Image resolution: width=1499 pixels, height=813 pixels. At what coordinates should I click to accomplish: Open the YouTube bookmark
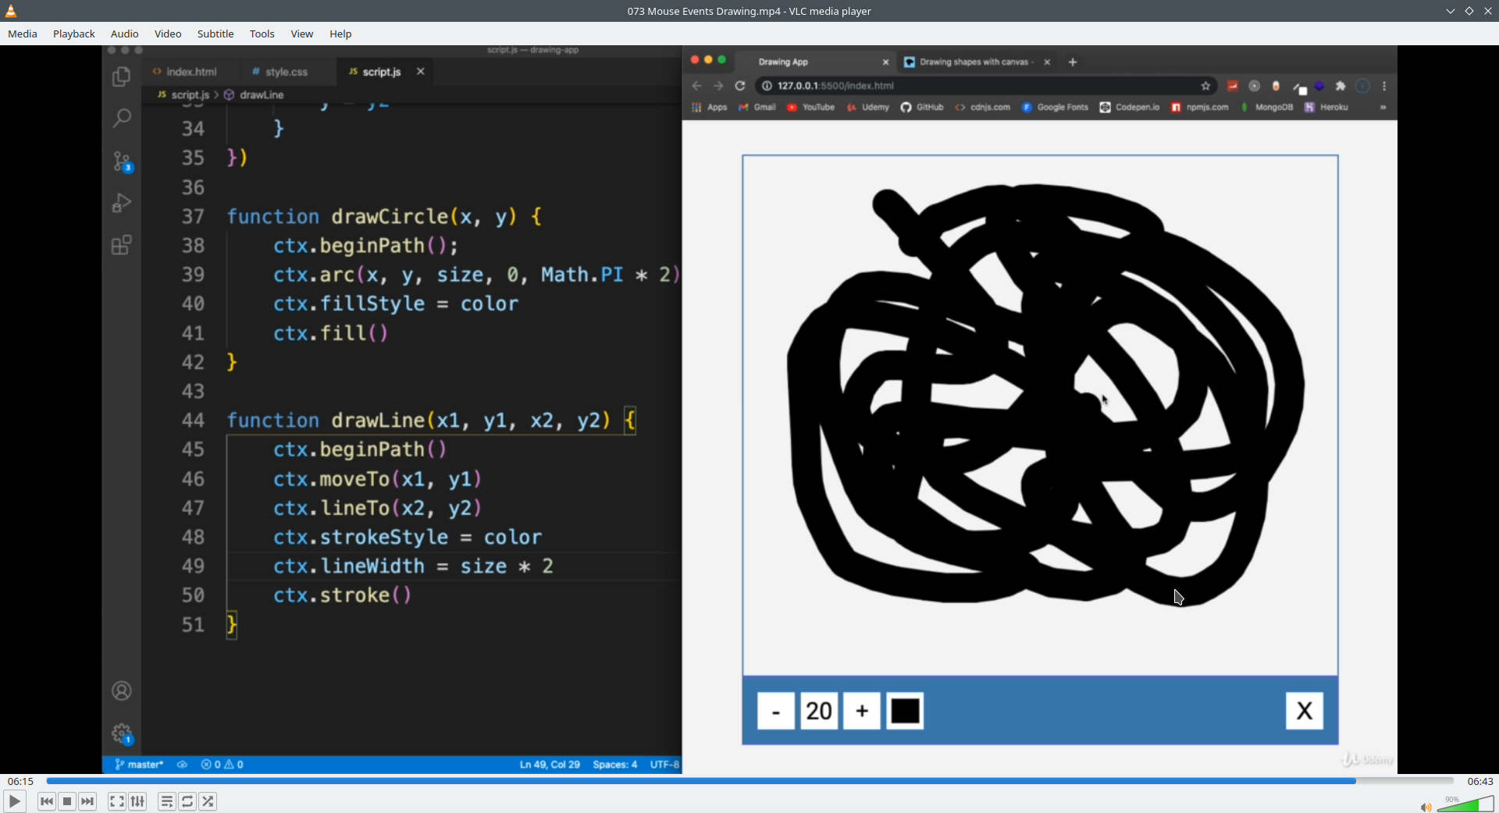811,108
